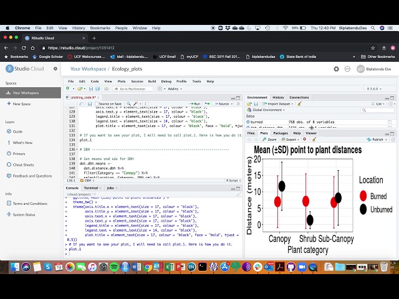Switch to the History tab
The image size is (399, 299).
click(x=278, y=97)
